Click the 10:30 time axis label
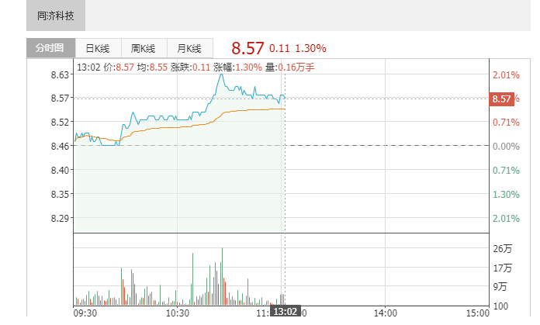The image size is (540, 325). coord(178,313)
